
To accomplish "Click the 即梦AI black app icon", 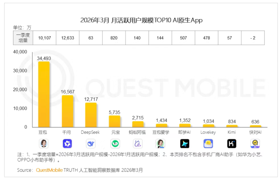I will tap(185, 143).
